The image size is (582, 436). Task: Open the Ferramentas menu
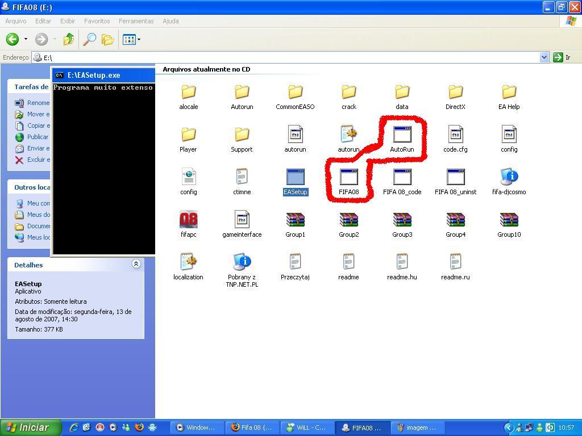[x=136, y=21]
